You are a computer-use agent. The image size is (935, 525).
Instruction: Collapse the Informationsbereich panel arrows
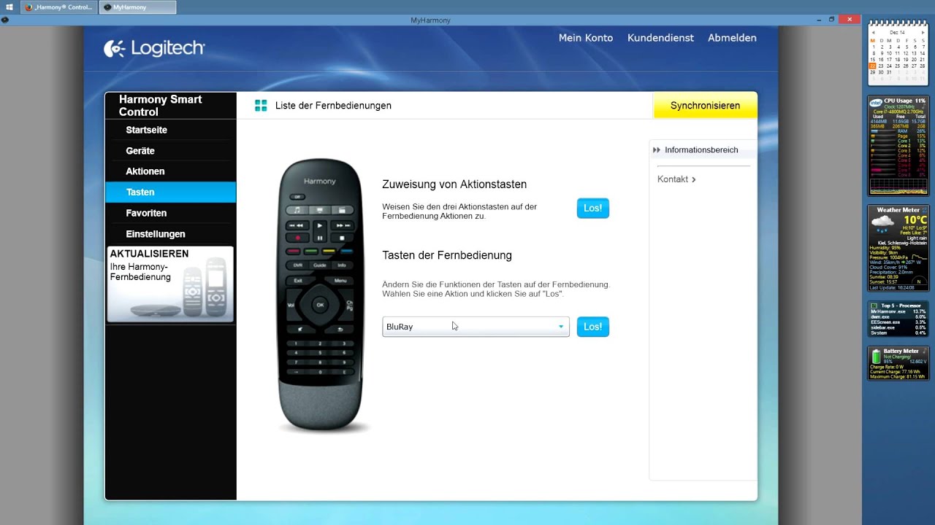pyautogui.click(x=657, y=150)
